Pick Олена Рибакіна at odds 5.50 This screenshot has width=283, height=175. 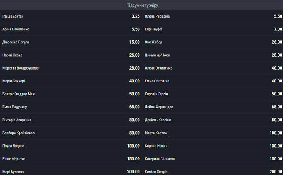(213, 16)
